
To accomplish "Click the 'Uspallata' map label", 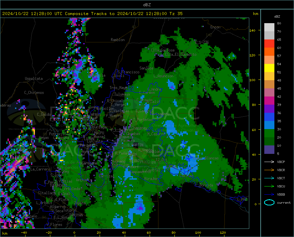I will 34,79.
